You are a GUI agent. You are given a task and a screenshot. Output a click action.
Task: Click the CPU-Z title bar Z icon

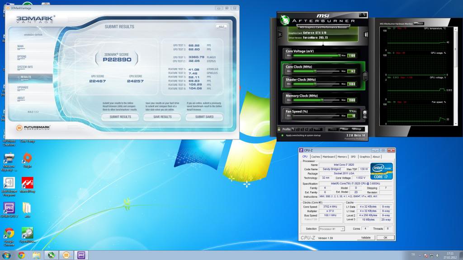coord(301,150)
